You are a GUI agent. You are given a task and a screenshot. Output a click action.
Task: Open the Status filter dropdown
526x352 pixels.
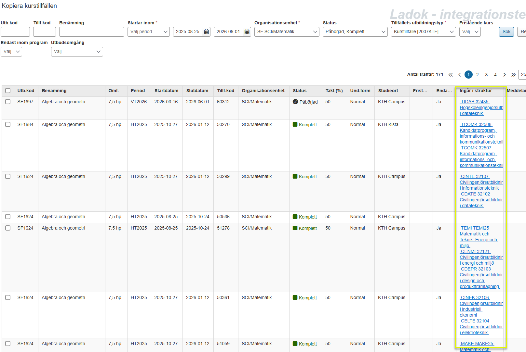[x=355, y=32]
